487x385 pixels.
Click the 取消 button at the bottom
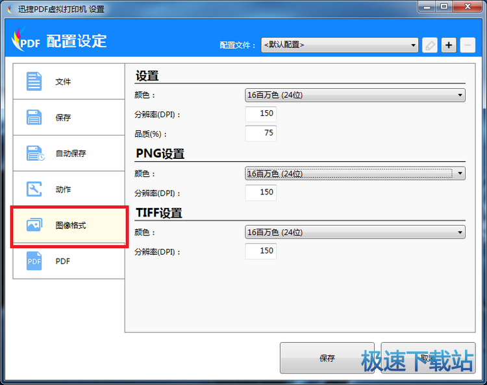(428, 358)
